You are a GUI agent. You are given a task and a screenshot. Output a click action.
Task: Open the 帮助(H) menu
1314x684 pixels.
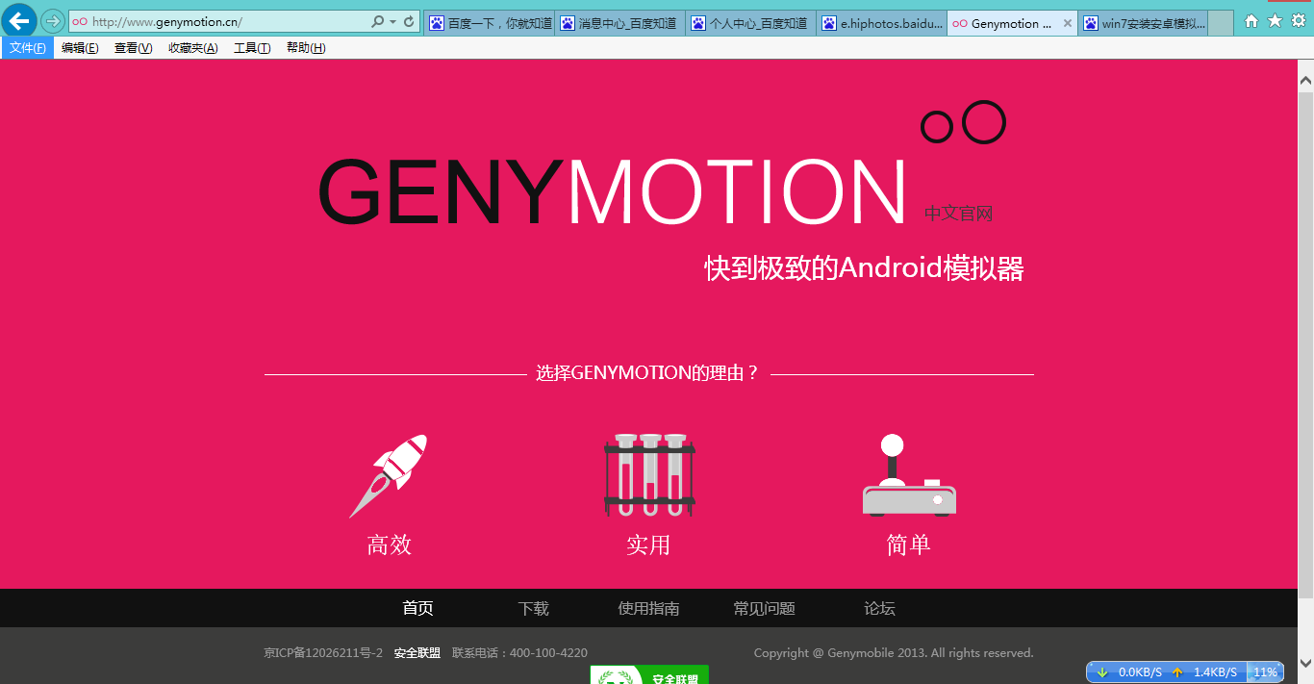[306, 48]
